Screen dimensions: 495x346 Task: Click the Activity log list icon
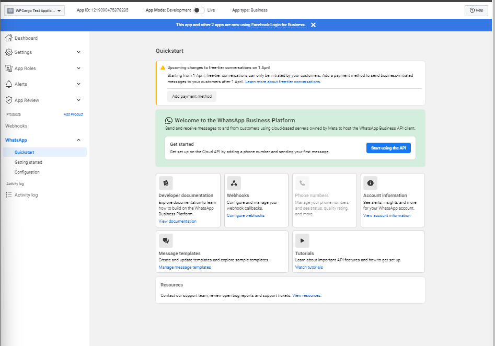click(9, 195)
